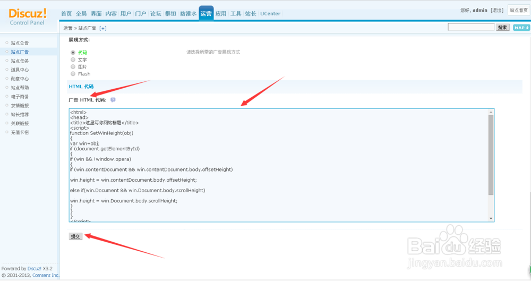Image resolution: width=531 pixels, height=281 pixels.
Task: Open the help tip icon beside 广告 HTML 代码
Action: (113, 100)
